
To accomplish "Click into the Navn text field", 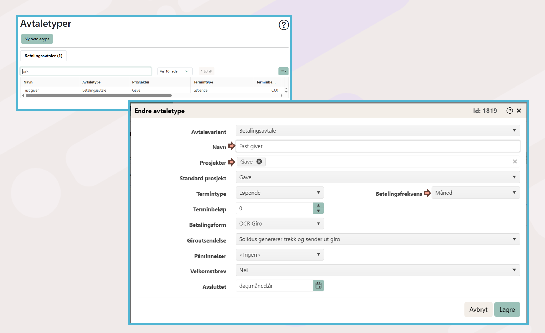I will point(377,146).
